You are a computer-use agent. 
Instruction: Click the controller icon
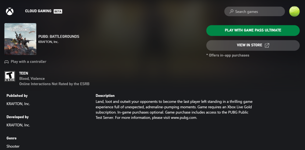(7, 62)
